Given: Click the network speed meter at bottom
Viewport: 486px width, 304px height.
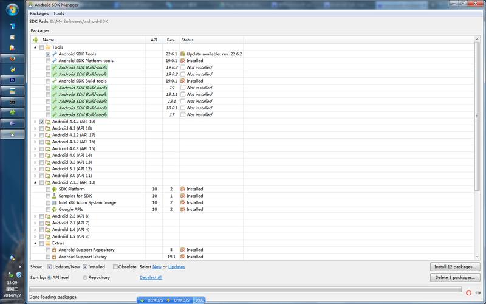Looking at the screenshot, I should click(171, 300).
